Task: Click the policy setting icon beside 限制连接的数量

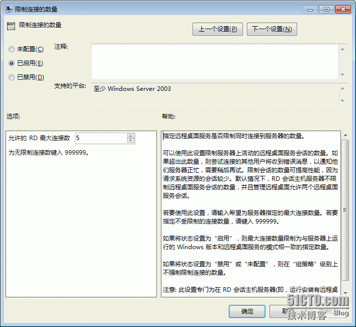Action: tap(11, 26)
